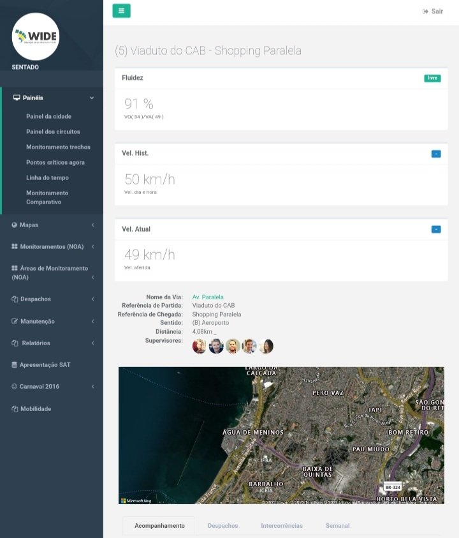
Task: Collapse the Painéis menu chevron
Action: coord(92,98)
